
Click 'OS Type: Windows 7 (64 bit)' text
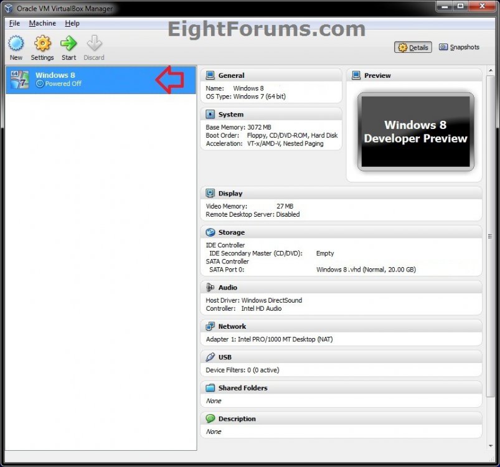245,97
